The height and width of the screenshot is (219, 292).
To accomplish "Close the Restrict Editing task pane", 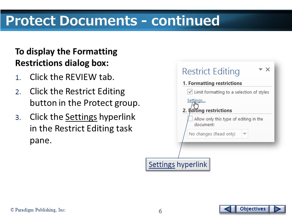I will [x=268, y=69].
